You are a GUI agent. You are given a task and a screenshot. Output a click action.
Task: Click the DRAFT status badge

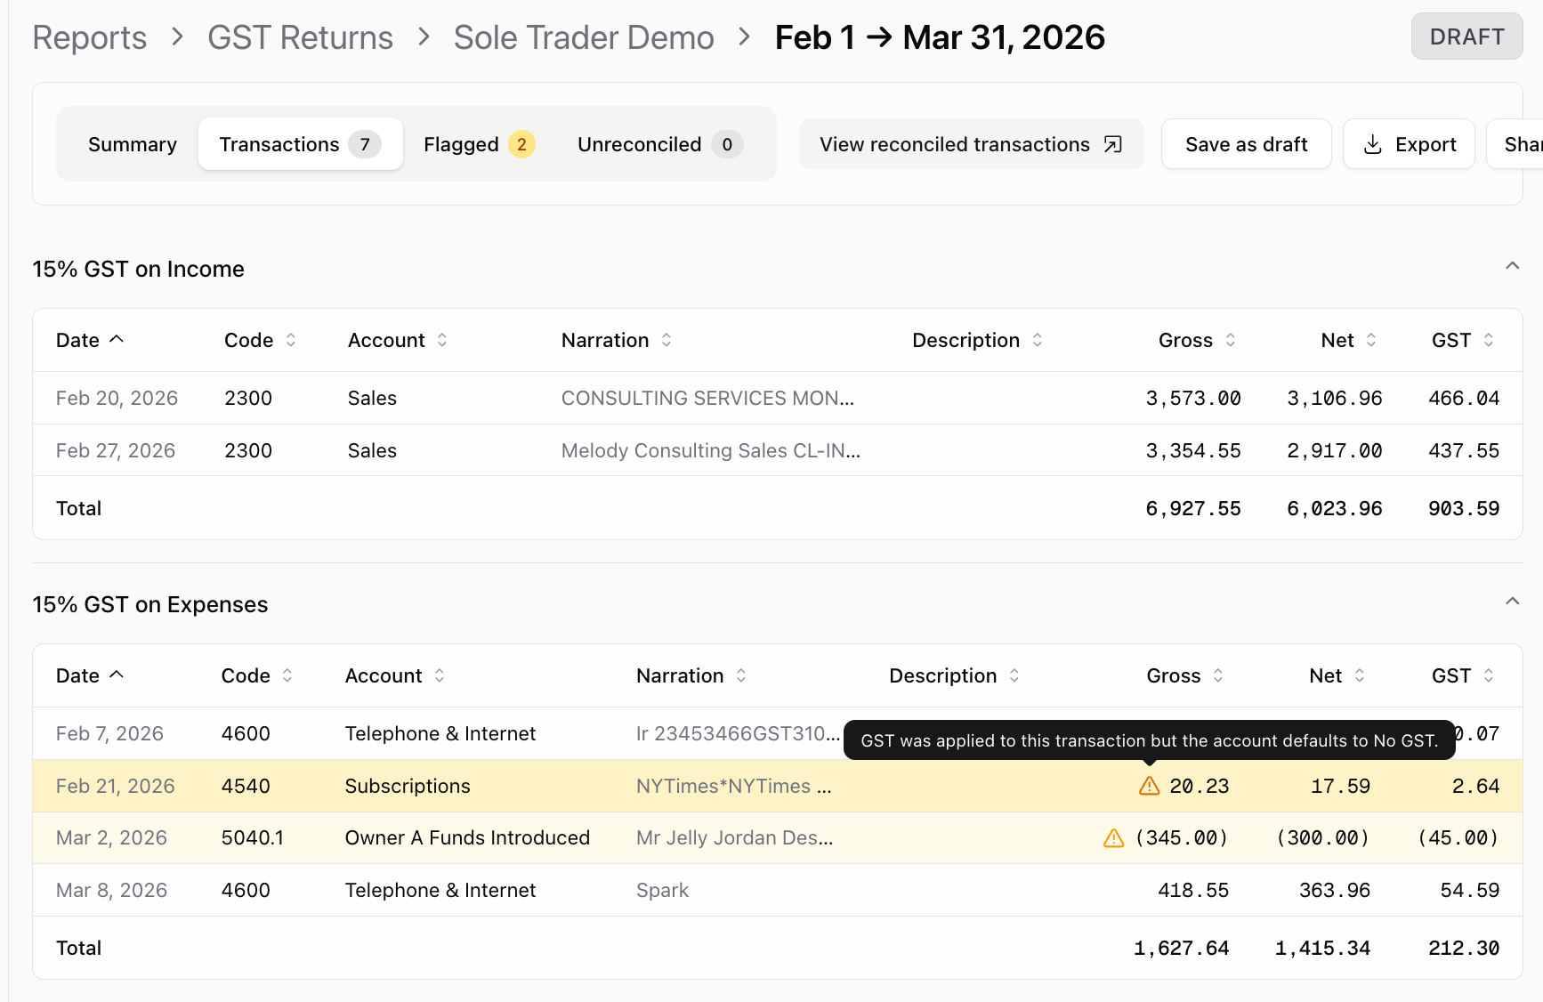[1466, 36]
